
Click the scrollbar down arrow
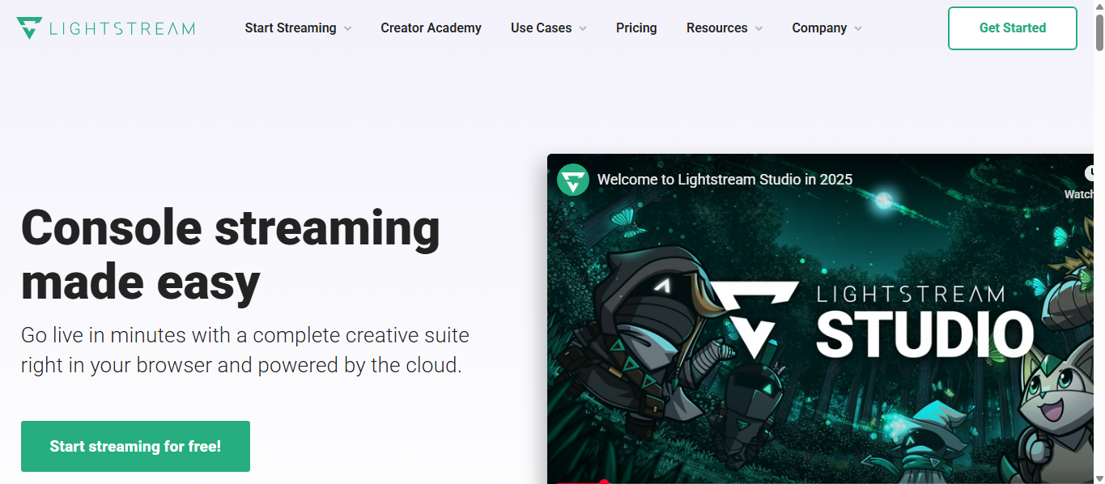(x=1099, y=478)
